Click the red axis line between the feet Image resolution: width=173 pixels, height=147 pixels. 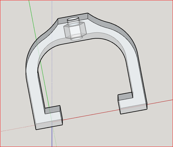point(91,115)
